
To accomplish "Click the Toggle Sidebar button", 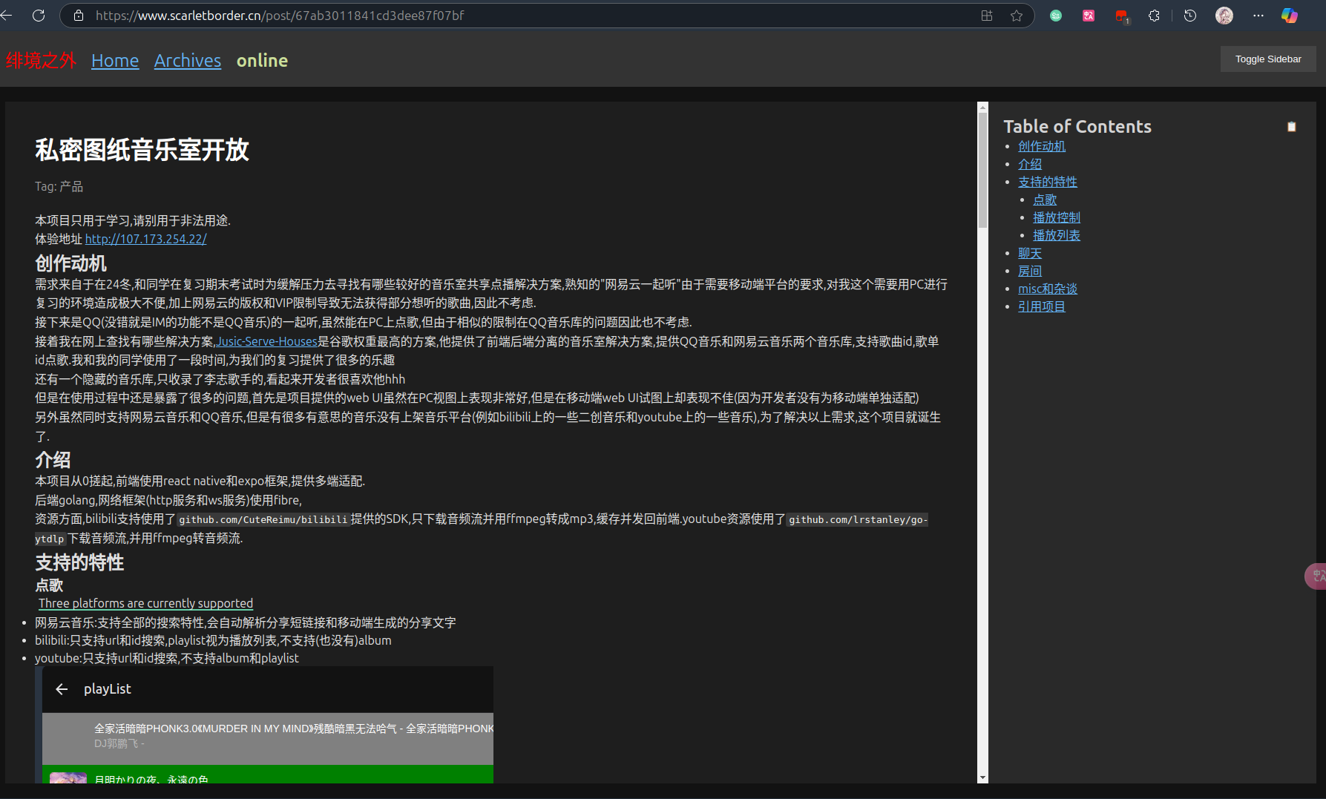I will click(1268, 59).
